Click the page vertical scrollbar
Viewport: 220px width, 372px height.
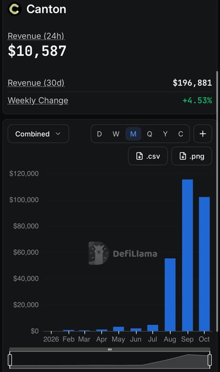click(218, 202)
